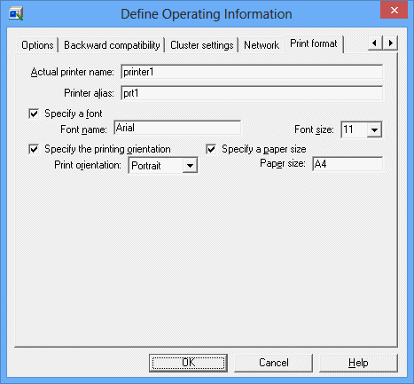Select the Print format tab
This screenshot has height=384, width=414.
pos(313,43)
